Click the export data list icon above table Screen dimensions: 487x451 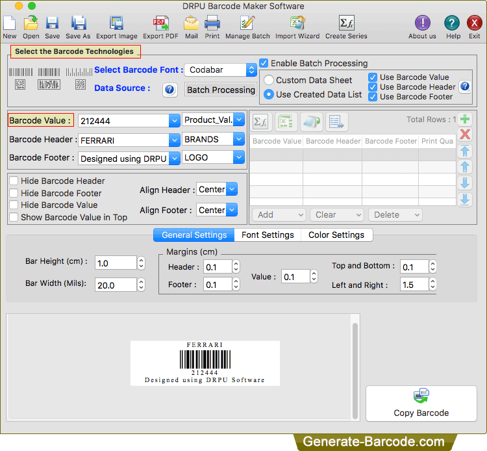336,122
